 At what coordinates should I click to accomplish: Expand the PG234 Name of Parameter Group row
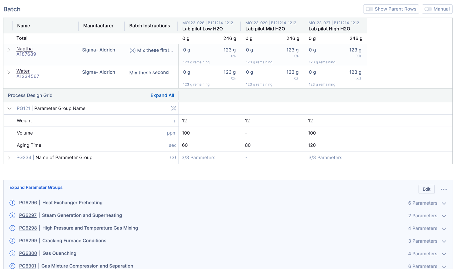[x=9, y=157]
